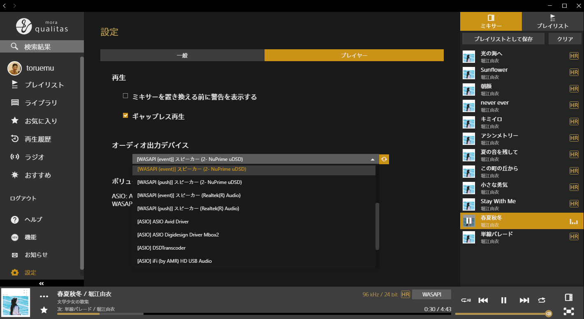Click the HR badge on Sunflower
Screen dimensions: 584x319
point(574,72)
